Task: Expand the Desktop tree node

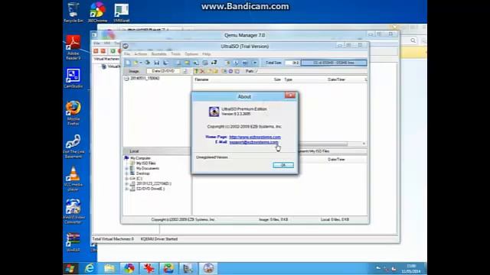Action: pos(127,173)
